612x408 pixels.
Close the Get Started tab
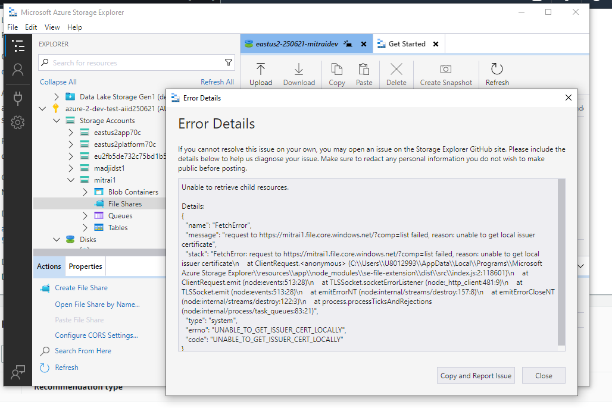tap(436, 44)
